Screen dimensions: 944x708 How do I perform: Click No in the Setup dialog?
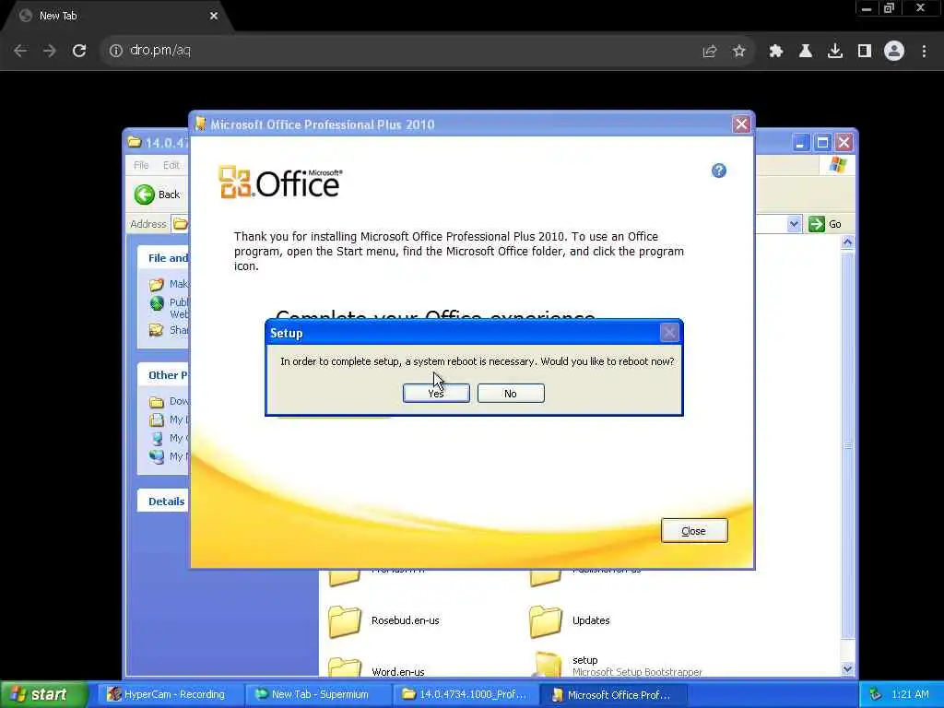pyautogui.click(x=511, y=393)
